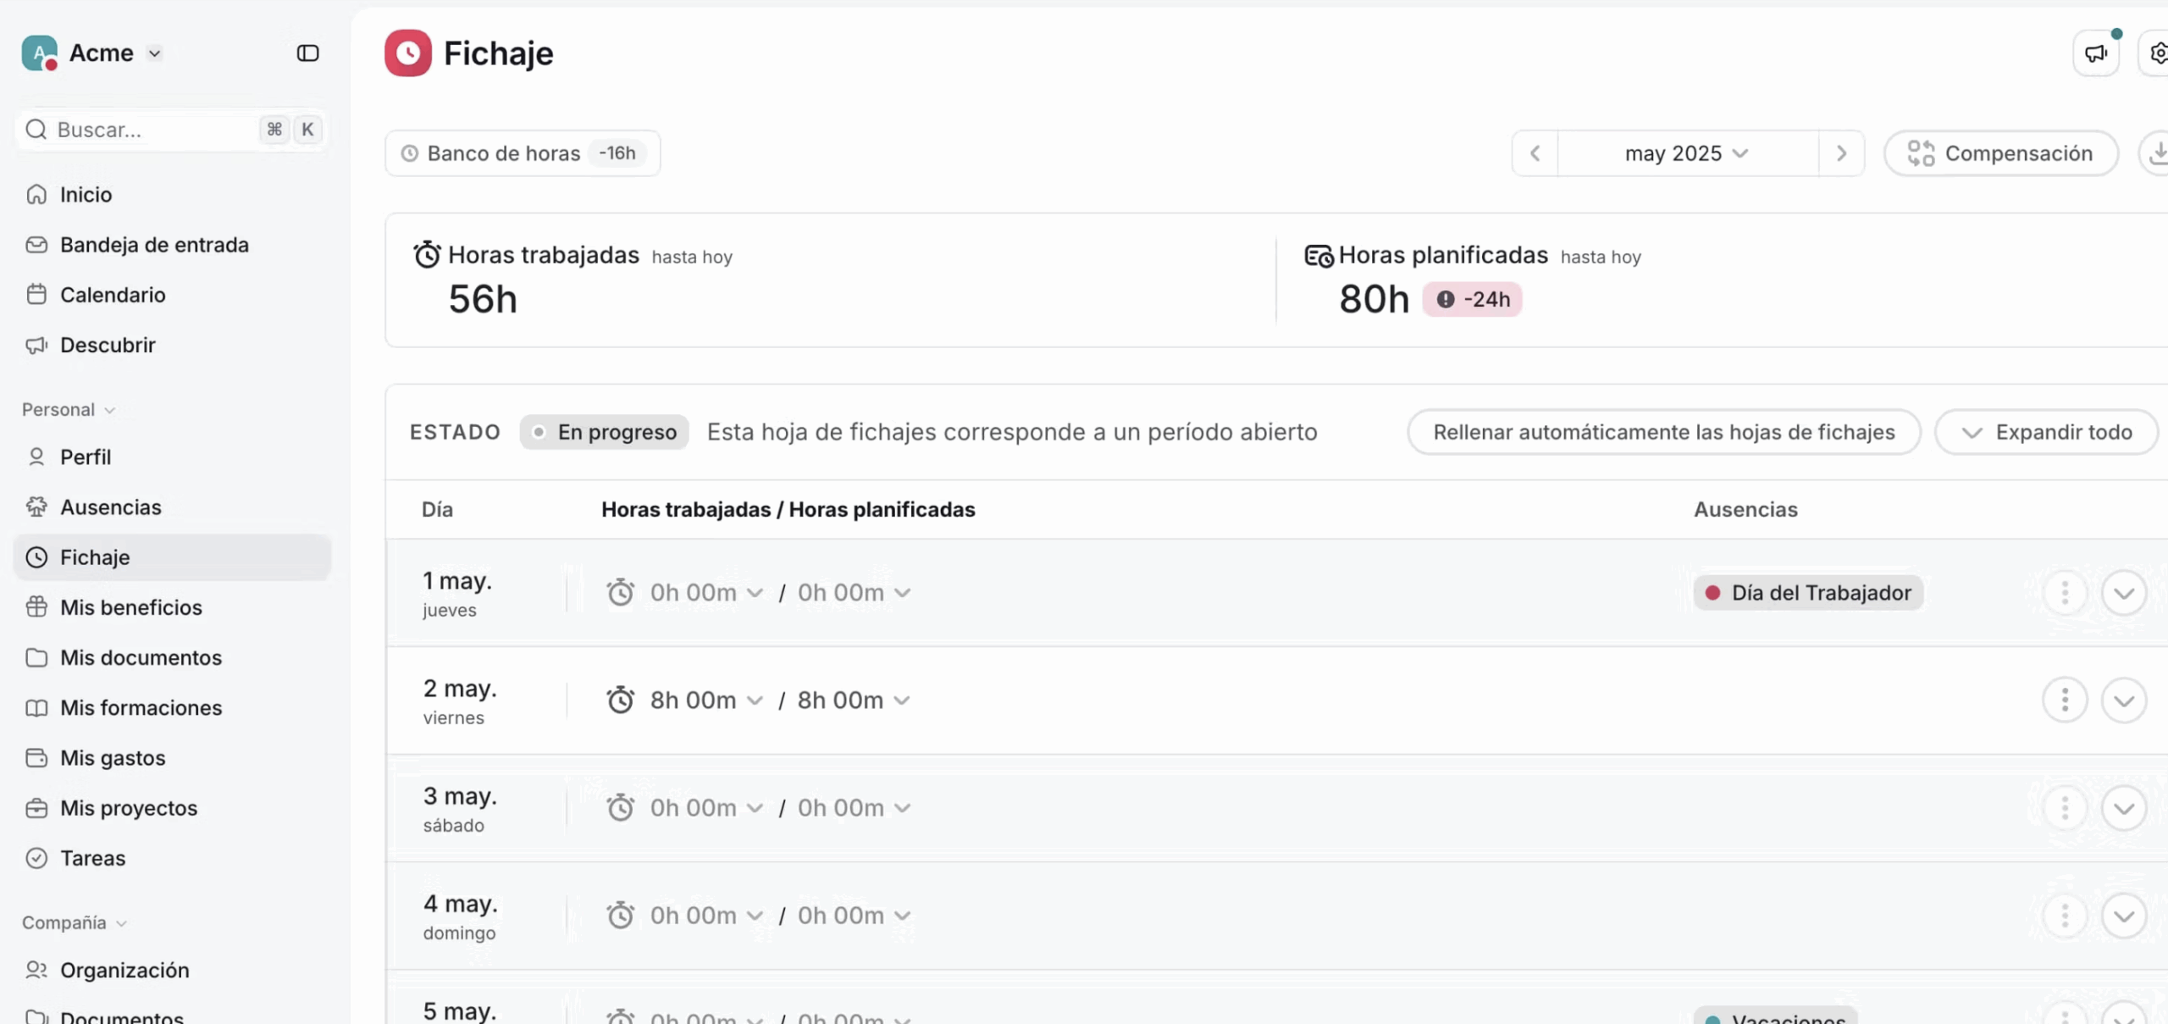Click the red Fichaje clock logo
This screenshot has width=2168, height=1024.
click(408, 53)
